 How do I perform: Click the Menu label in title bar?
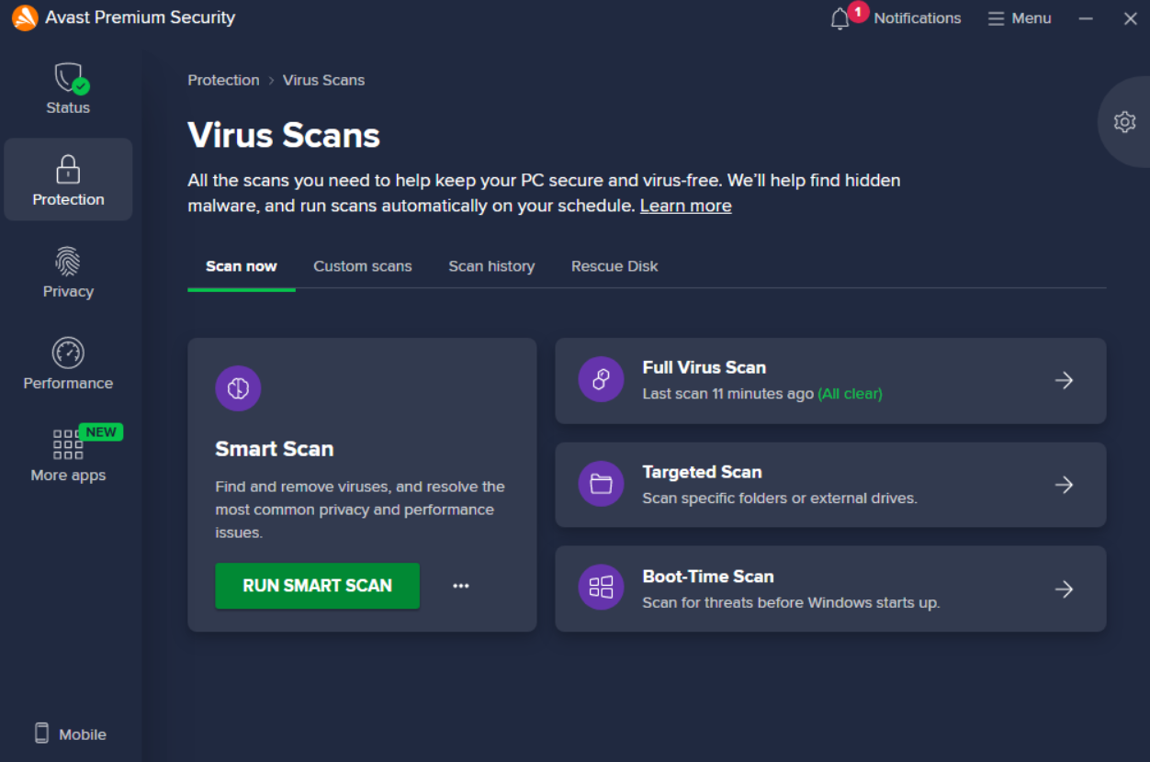1032,18
